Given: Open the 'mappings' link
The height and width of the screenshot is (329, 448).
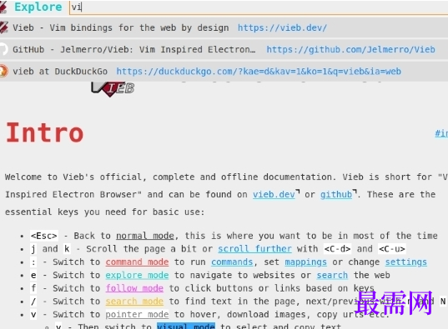Looking at the screenshot, I should click(x=305, y=262).
